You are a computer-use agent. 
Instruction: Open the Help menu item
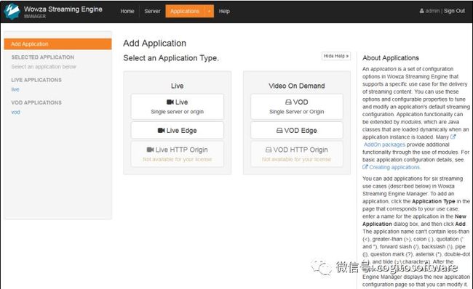[x=224, y=11]
